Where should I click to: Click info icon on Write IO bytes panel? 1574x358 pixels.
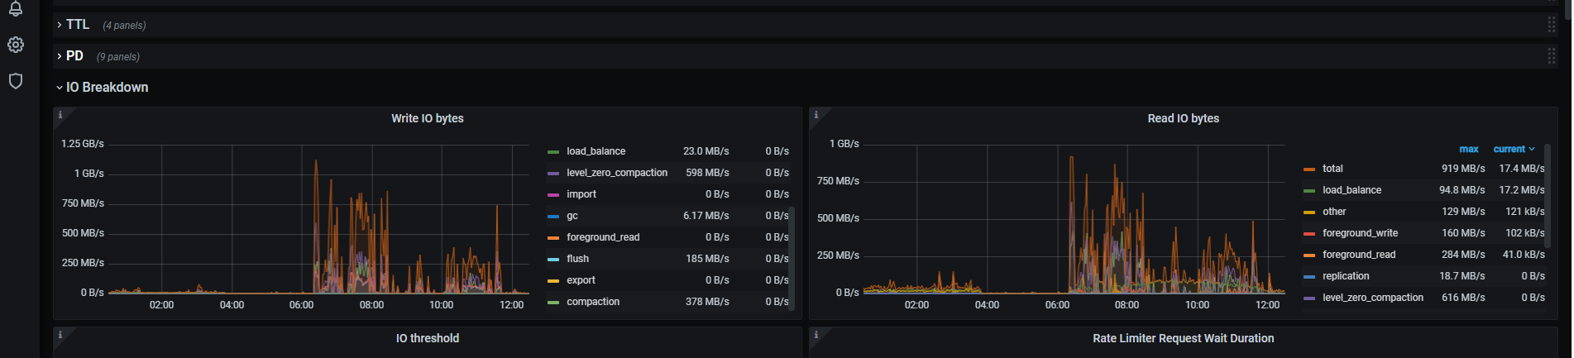pos(60,115)
